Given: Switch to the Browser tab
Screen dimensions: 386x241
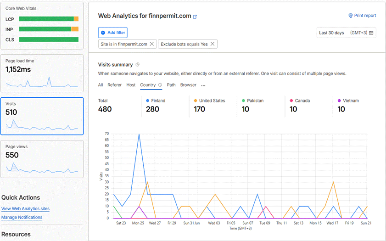Looking at the screenshot, I should pyautogui.click(x=188, y=85).
